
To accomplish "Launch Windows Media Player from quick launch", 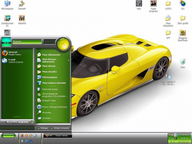I will pos(22,141).
